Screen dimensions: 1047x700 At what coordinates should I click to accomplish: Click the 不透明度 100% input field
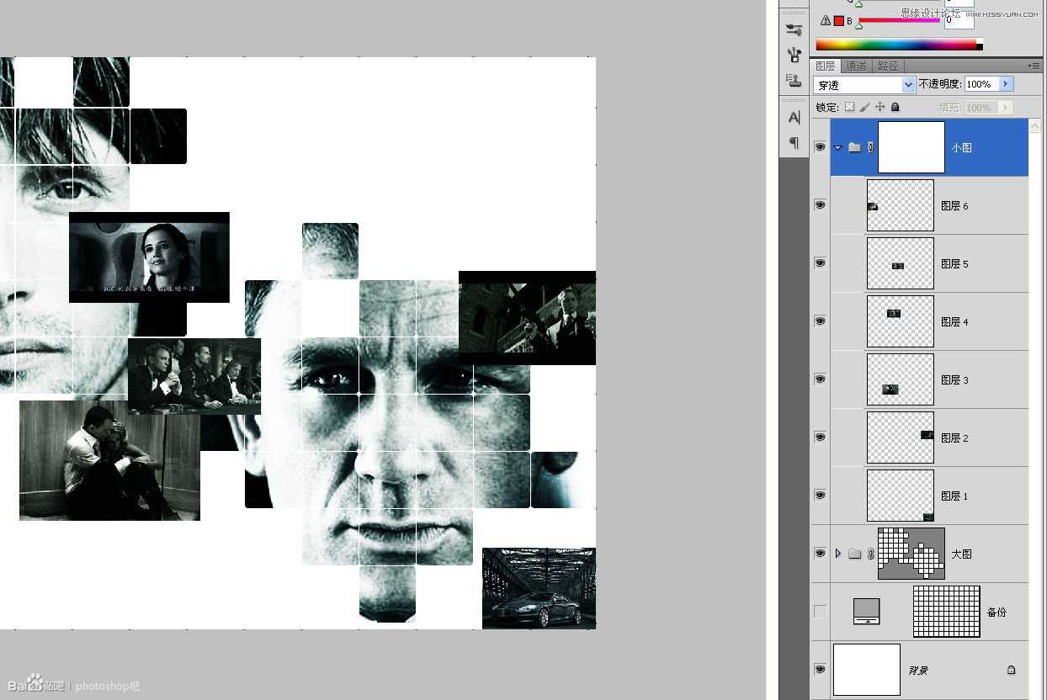(x=981, y=84)
